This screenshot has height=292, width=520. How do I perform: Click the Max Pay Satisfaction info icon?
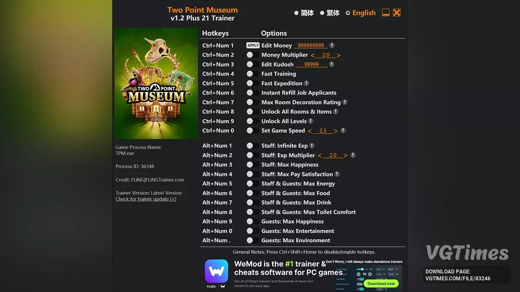coord(337,174)
